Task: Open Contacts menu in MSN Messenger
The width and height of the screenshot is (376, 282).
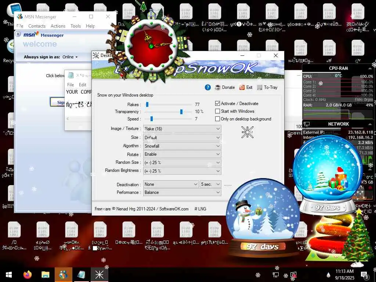Action: click(37, 26)
